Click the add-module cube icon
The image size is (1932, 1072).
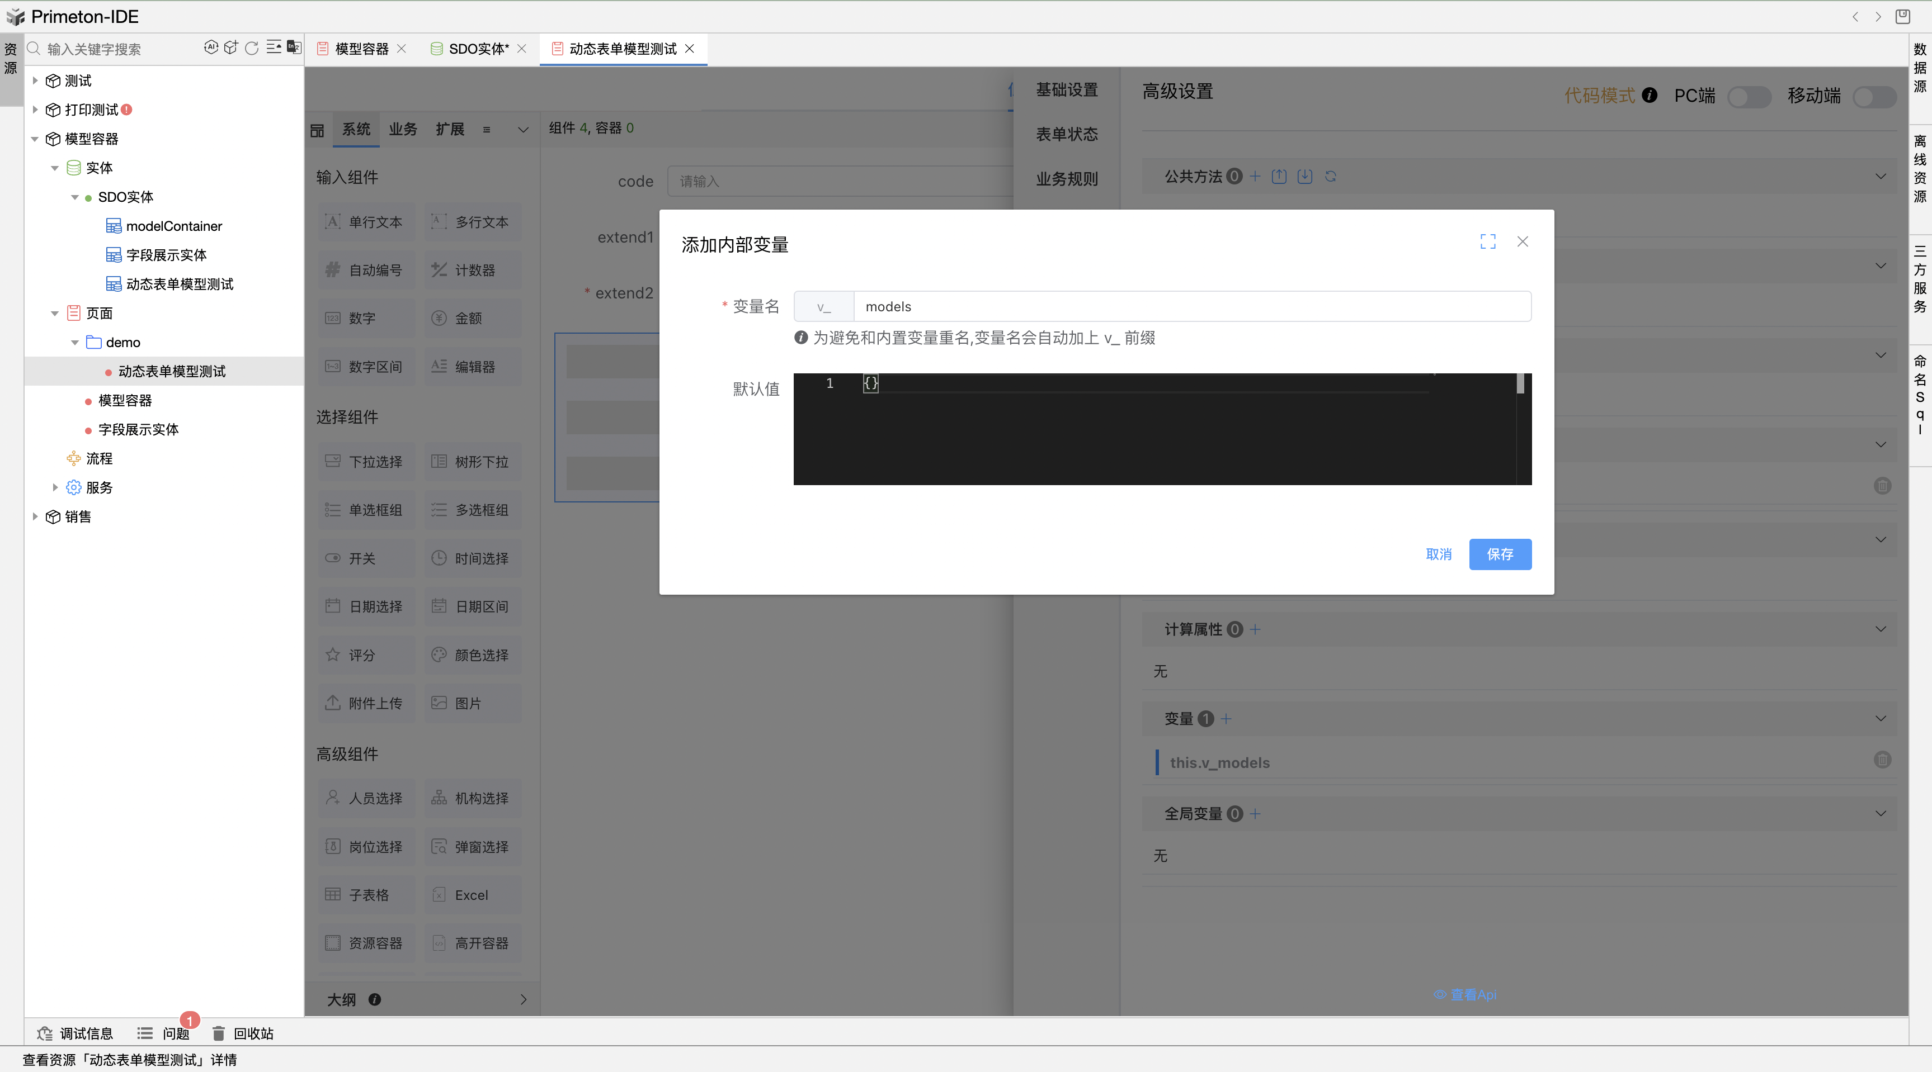tap(231, 48)
